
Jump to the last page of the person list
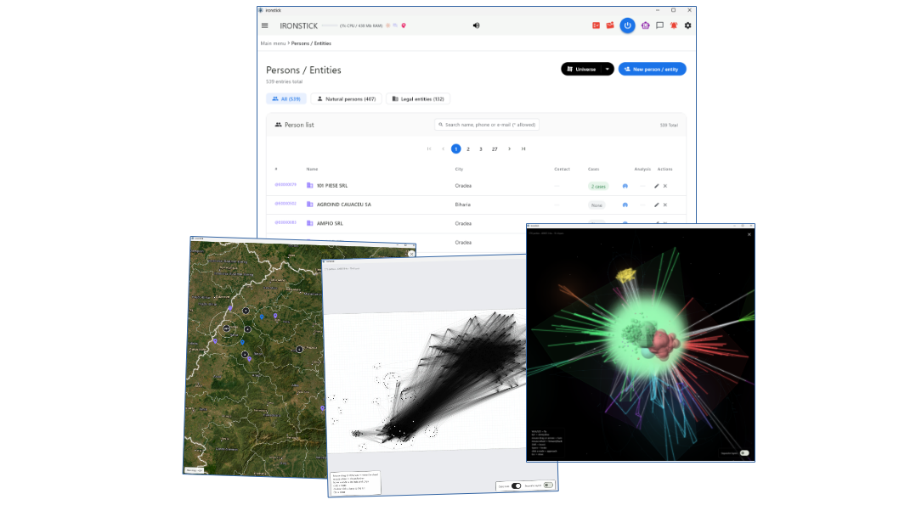523,149
